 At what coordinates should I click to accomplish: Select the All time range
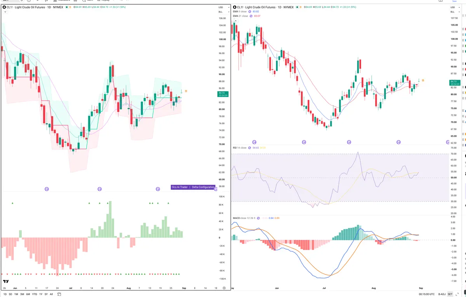51,294
